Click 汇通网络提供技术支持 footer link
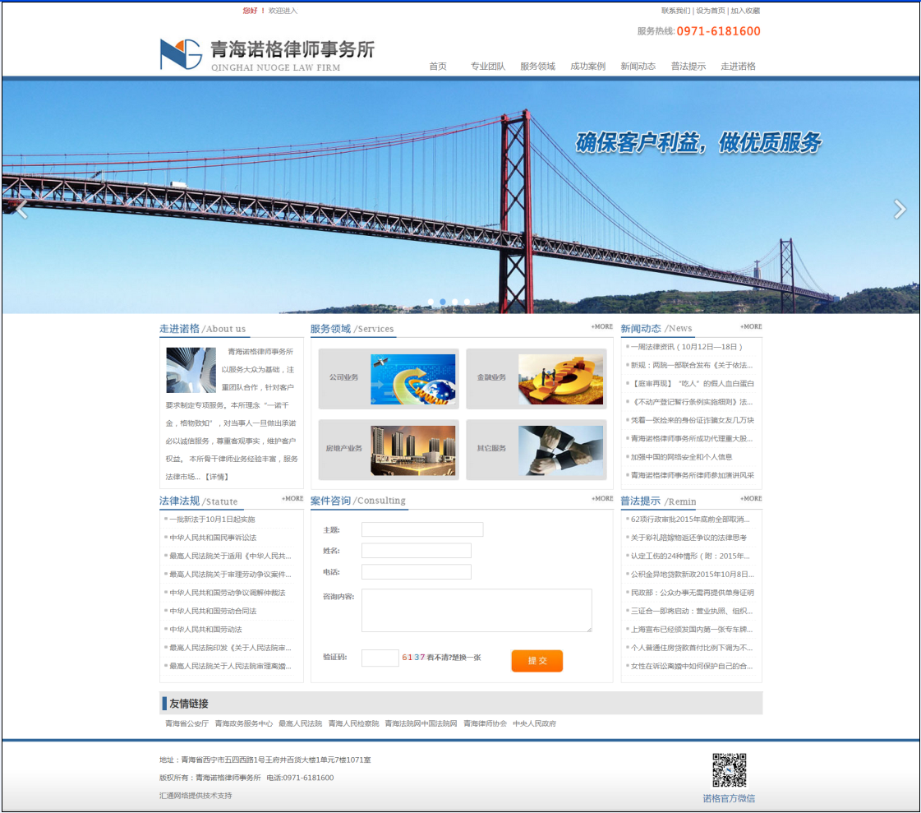The width and height of the screenshot is (921, 813). point(196,796)
